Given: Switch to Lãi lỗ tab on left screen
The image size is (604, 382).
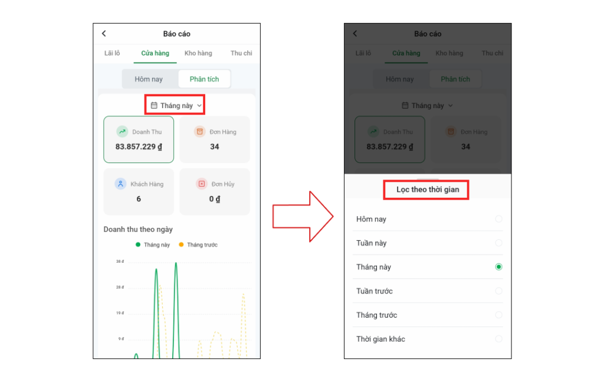Looking at the screenshot, I should 112,53.
